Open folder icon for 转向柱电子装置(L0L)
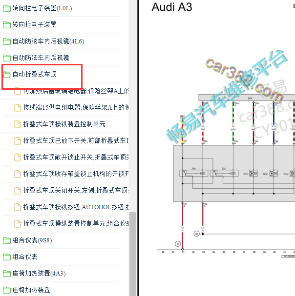The width and height of the screenshot is (295, 296). [x=7, y=8]
